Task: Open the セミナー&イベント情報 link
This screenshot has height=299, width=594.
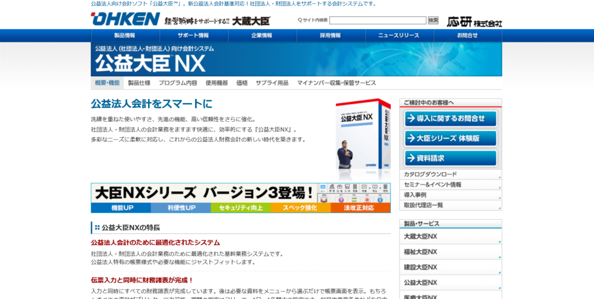Action: pos(450,185)
